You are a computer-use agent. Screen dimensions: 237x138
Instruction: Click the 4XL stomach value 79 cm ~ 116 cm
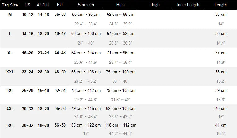click(86, 108)
